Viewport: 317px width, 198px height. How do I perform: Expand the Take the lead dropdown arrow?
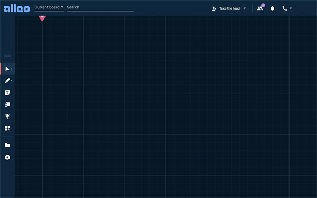tap(245, 8)
